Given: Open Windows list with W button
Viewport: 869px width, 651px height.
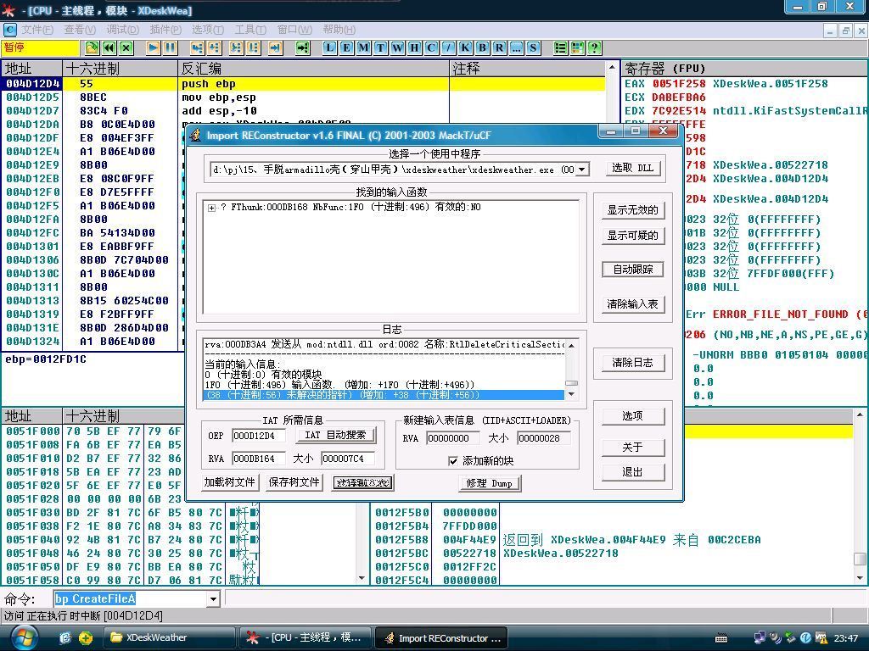Looking at the screenshot, I should pyautogui.click(x=397, y=47).
